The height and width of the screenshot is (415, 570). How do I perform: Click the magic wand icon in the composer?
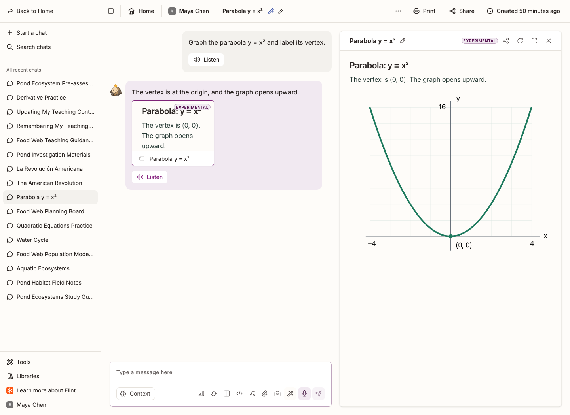pos(290,394)
